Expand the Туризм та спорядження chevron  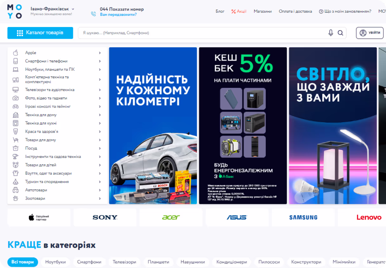point(100,182)
